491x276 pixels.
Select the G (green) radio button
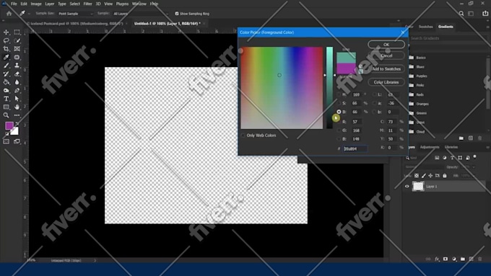[x=339, y=130]
